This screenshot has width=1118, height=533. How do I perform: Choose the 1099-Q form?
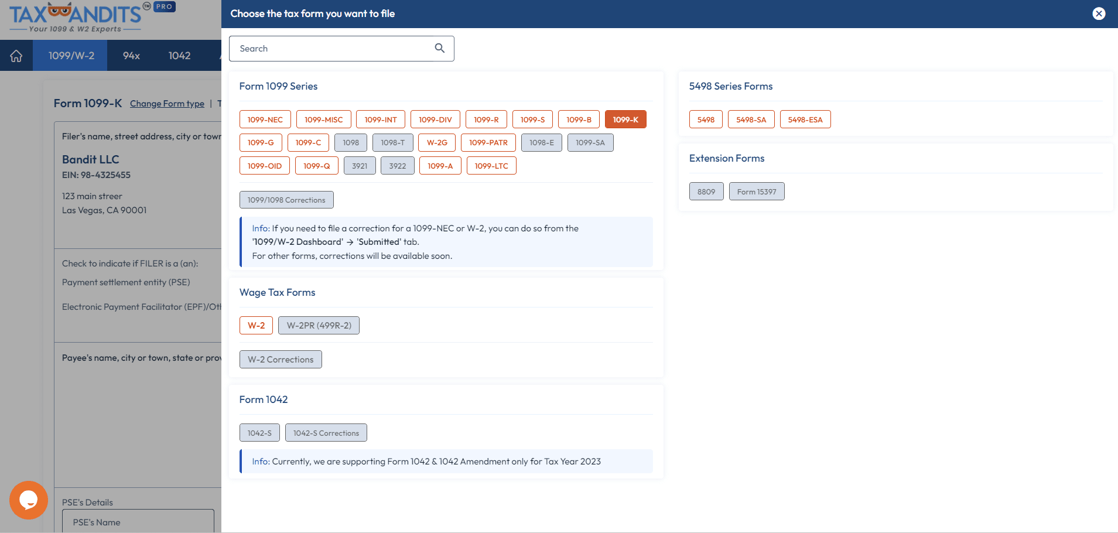pyautogui.click(x=317, y=166)
